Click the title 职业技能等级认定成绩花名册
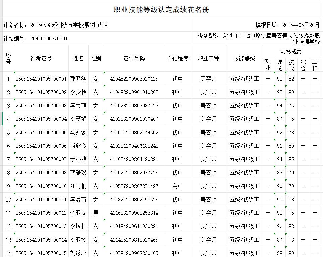This screenshot has height=257, width=323. [162, 10]
